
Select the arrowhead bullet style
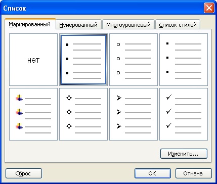134,114
